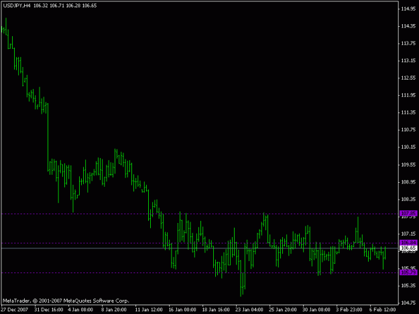Click the 31 Dec 16:00 time label
The width and height of the screenshot is (419, 314).
point(49,309)
